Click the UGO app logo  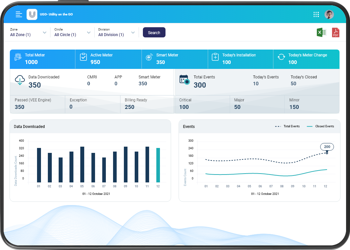[32, 14]
